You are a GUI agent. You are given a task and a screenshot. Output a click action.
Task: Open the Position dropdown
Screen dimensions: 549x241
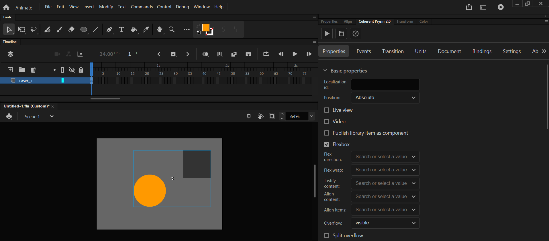[x=385, y=98]
